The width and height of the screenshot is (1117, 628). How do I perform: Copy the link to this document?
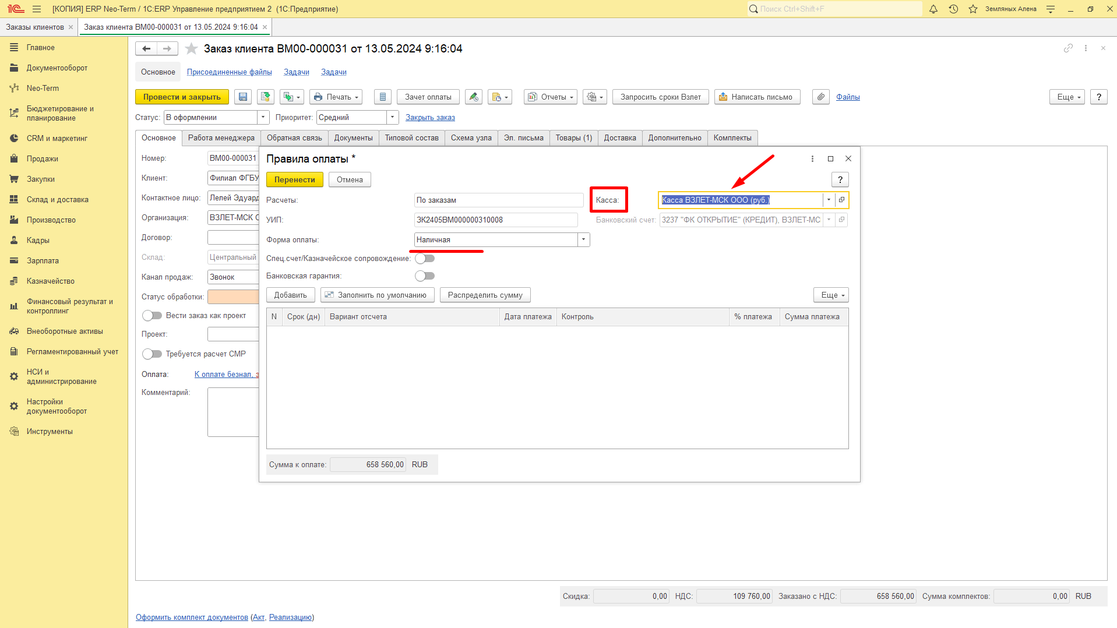pos(1068,48)
